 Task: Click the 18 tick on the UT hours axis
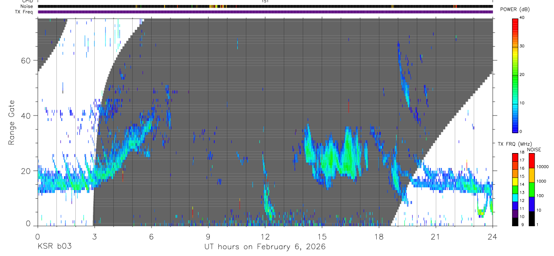[379, 236]
